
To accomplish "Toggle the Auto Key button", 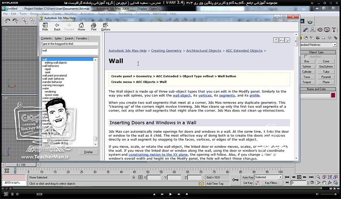I will coord(248,177).
